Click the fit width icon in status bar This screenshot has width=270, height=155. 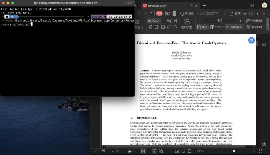click(190, 151)
